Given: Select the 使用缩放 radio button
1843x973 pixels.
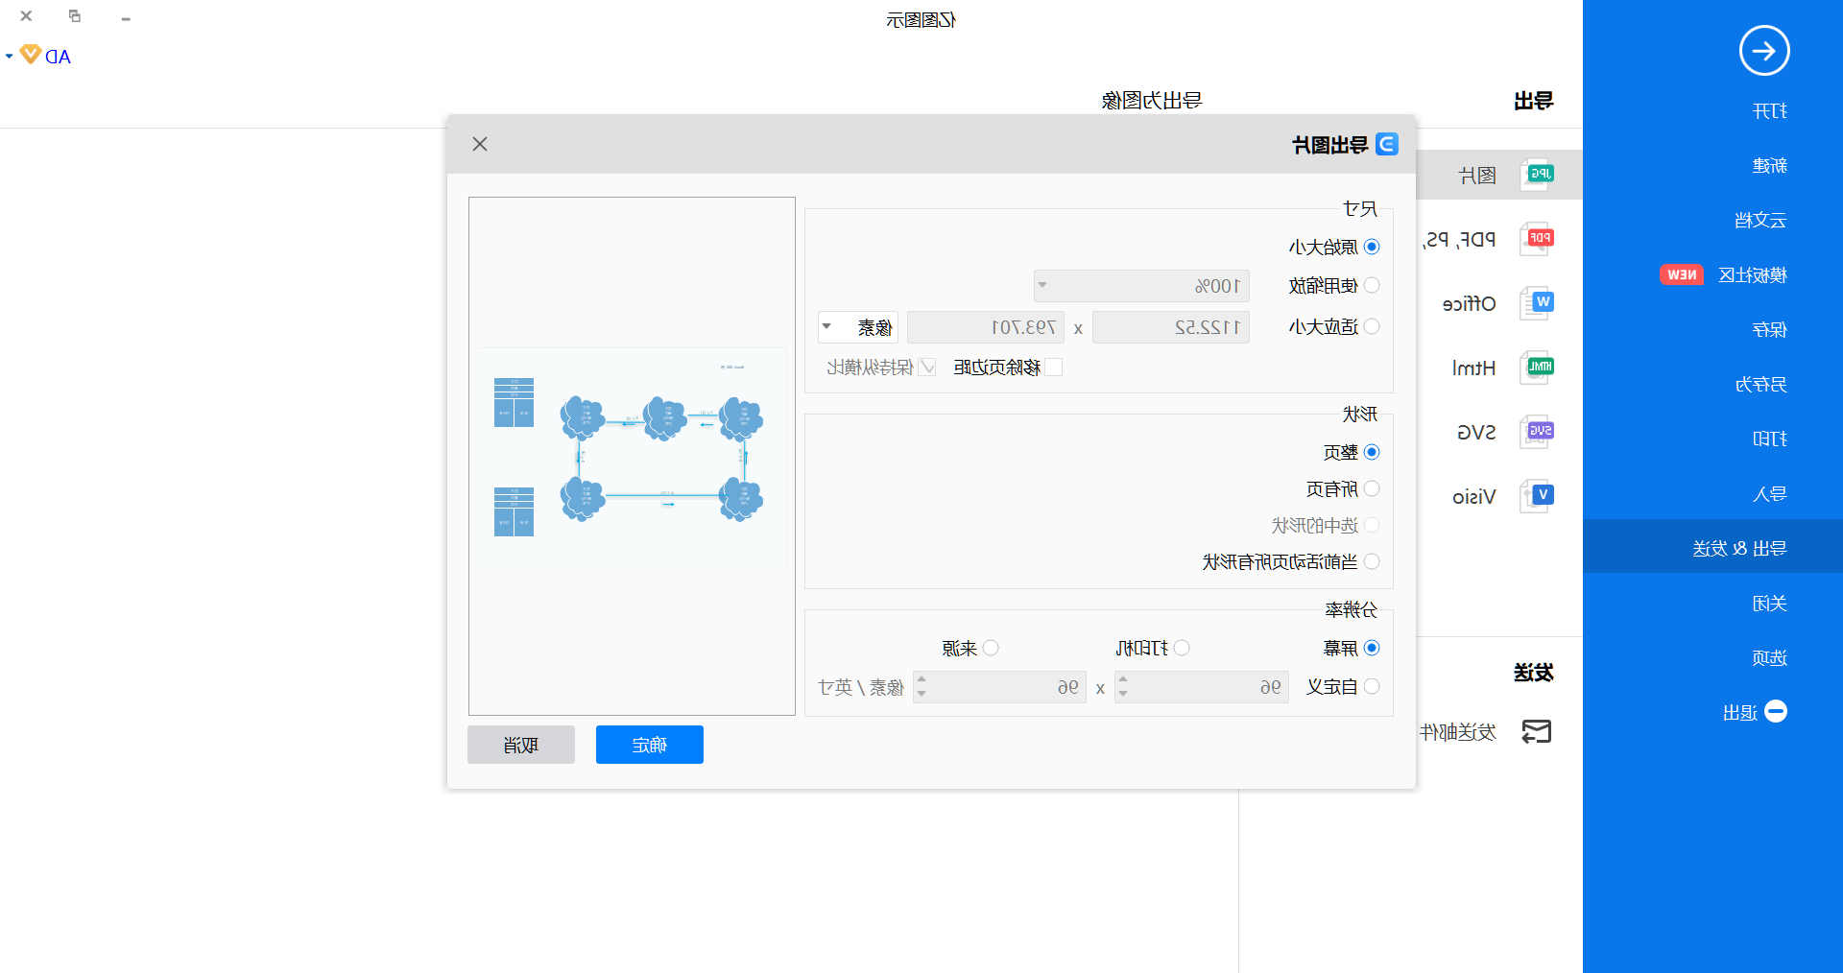Looking at the screenshot, I should pyautogui.click(x=1372, y=285).
